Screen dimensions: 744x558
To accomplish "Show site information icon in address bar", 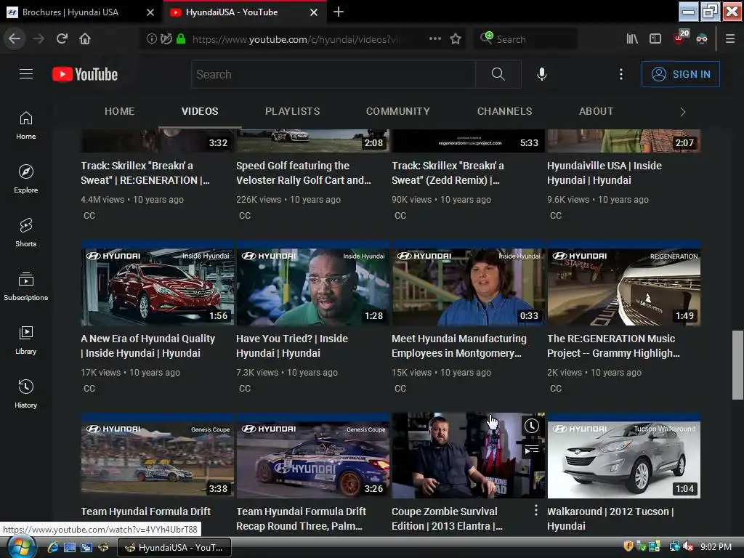I will click(x=151, y=39).
